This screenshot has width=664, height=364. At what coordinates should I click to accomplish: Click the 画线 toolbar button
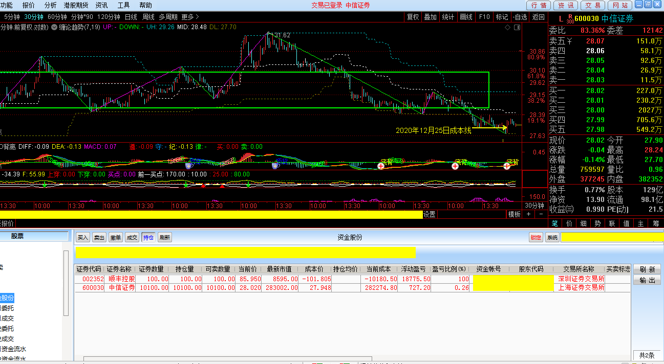pos(466,17)
